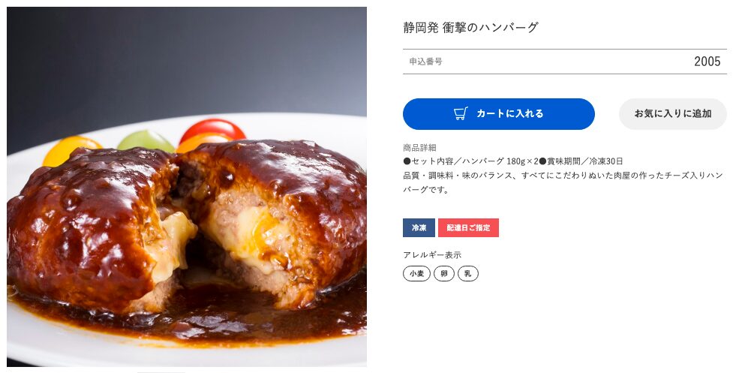This screenshot has height=373, width=736.
Task: Click the 申込番号 label
Action: point(425,62)
